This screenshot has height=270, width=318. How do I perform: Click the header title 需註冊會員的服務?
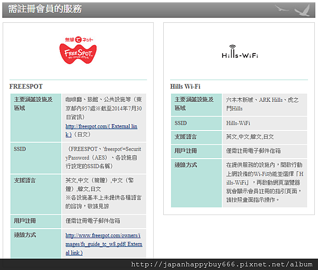coord(45,9)
